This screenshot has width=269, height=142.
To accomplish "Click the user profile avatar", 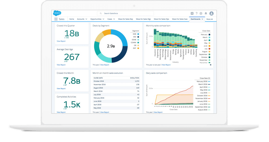I will 211,13.
